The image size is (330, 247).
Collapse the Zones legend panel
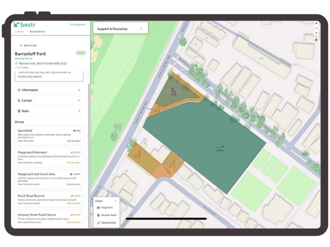[116, 201]
